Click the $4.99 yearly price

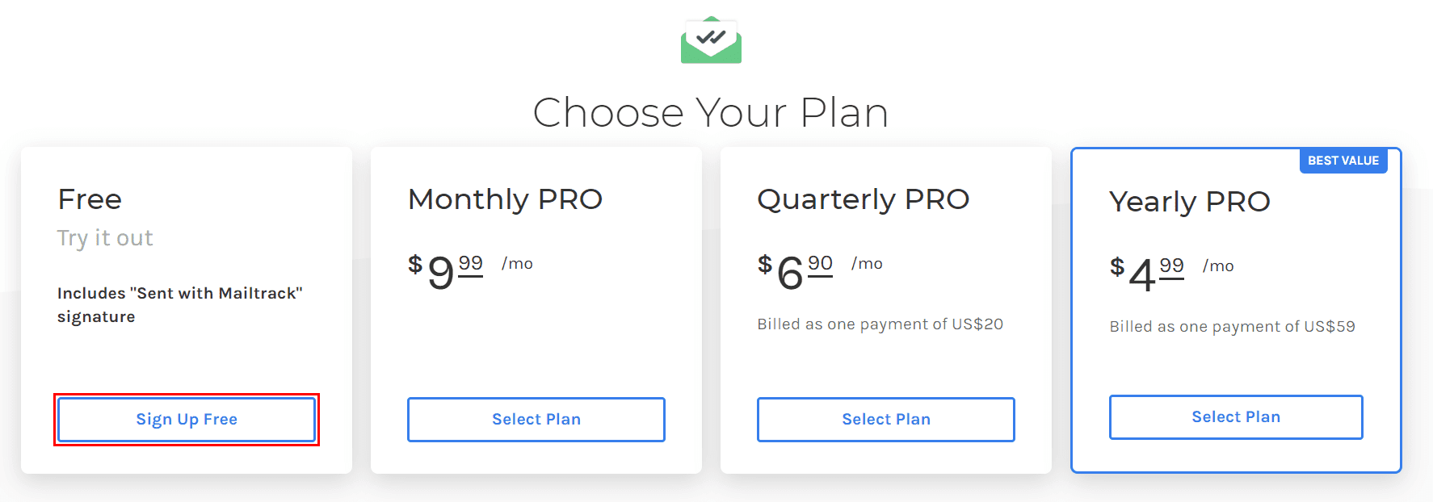1147,273
